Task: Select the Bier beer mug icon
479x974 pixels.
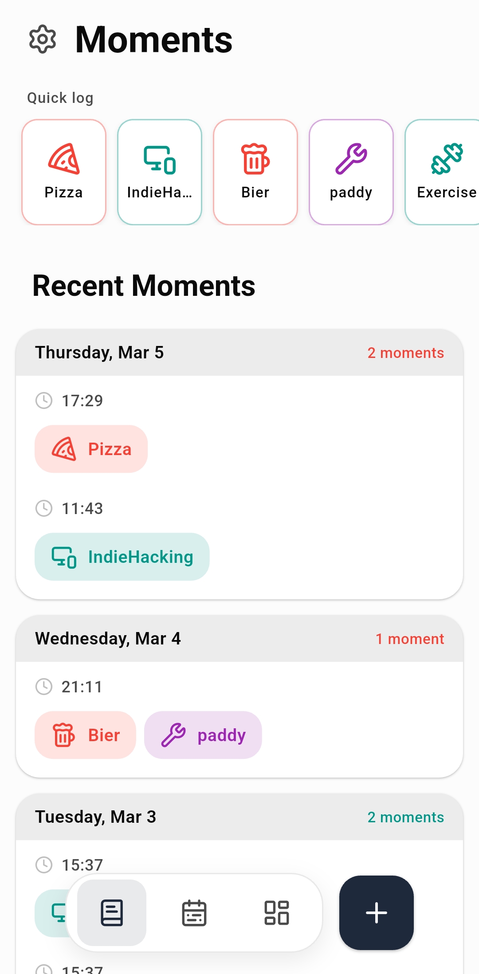Action: point(255,161)
